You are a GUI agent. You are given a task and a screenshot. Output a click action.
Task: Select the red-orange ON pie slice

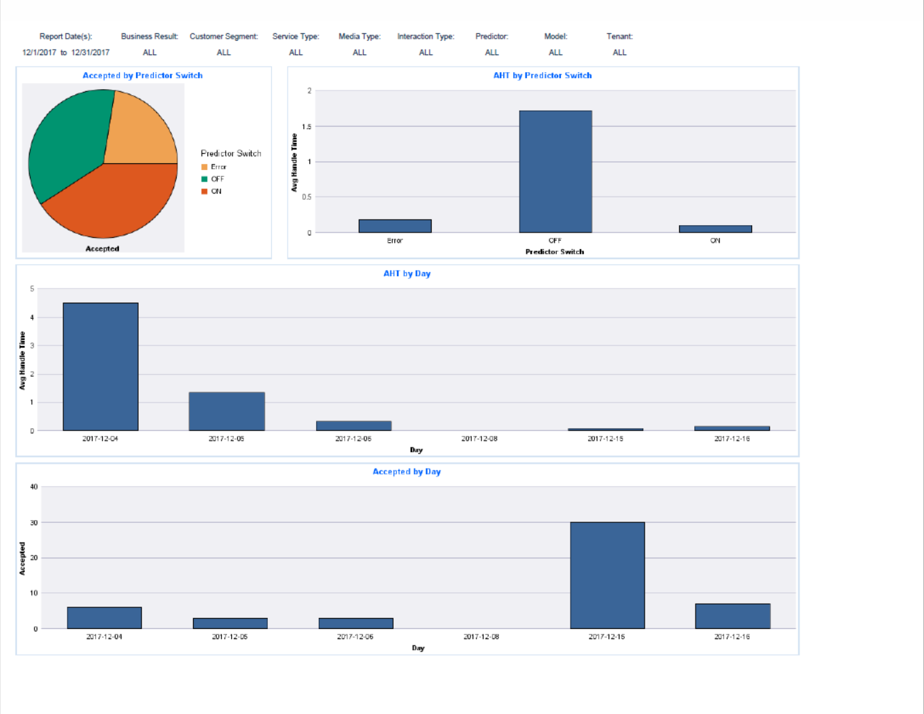coord(116,201)
